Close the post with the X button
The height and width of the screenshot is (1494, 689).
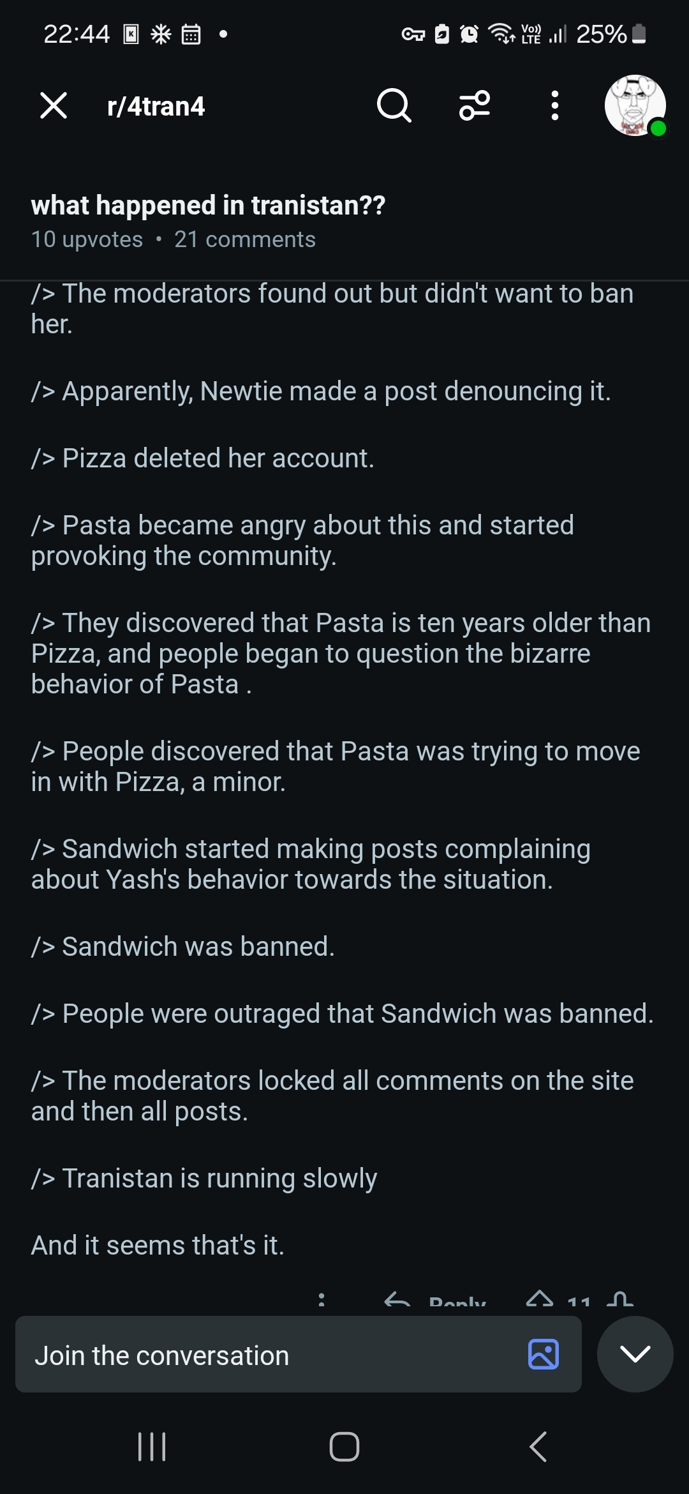pyautogui.click(x=54, y=105)
